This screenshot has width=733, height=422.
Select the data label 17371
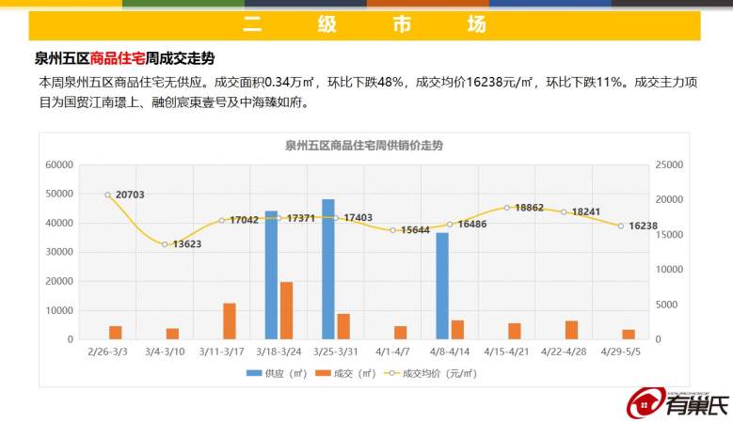coord(301,218)
